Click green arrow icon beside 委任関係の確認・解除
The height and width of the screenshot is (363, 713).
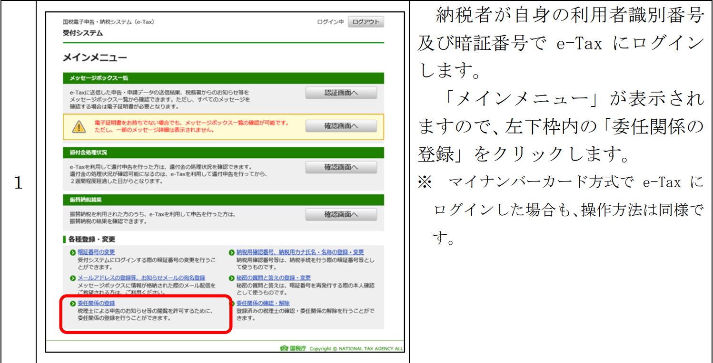231,303
